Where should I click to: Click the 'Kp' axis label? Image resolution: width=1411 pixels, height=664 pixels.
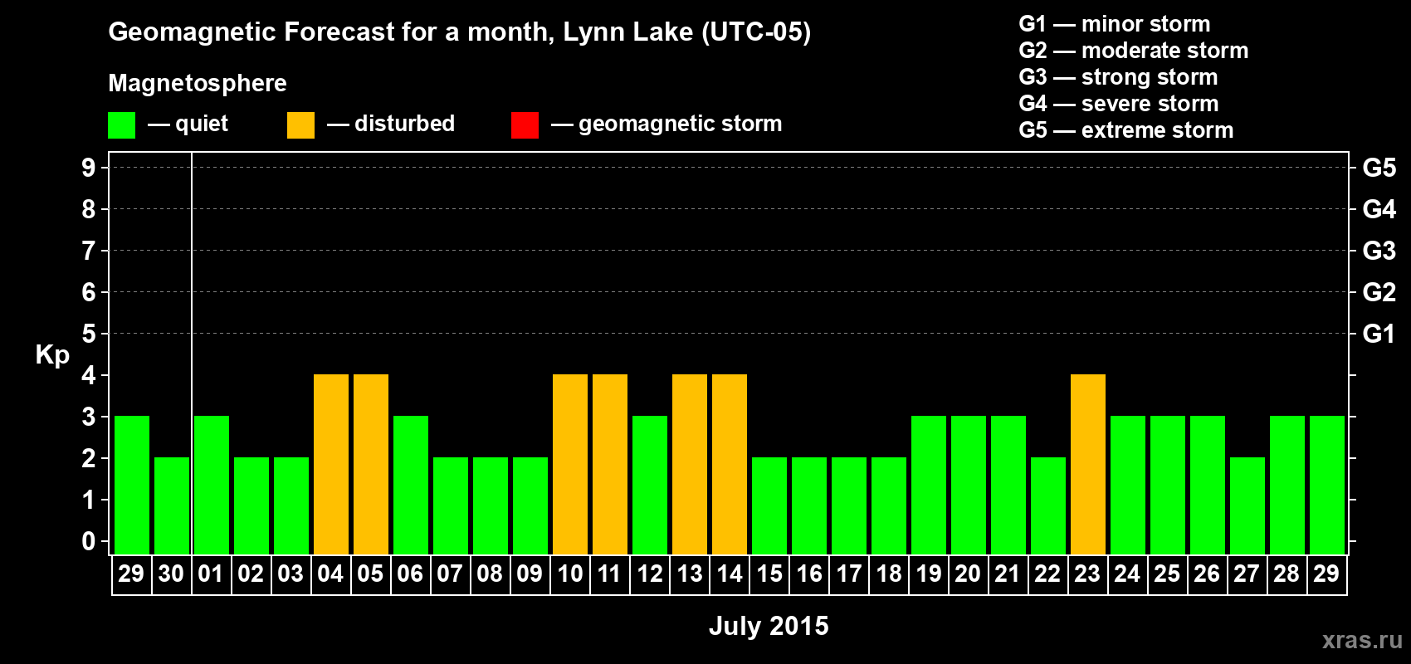(52, 355)
